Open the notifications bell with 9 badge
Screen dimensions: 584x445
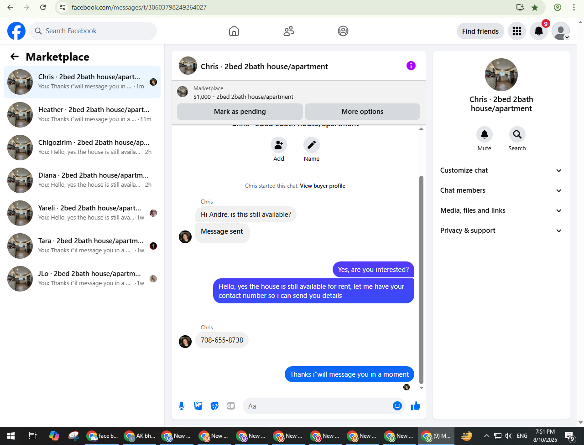click(x=539, y=31)
